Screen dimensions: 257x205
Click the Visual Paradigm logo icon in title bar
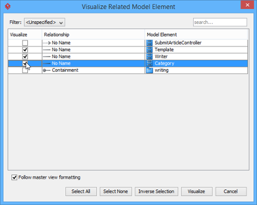pyautogui.click(x=7, y=6)
